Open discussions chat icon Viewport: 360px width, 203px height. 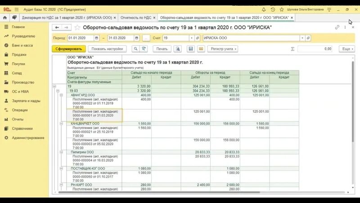(x=14, y=18)
